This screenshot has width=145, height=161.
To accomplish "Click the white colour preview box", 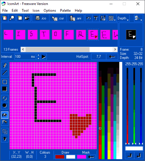I will pyautogui.click(x=134, y=148).
